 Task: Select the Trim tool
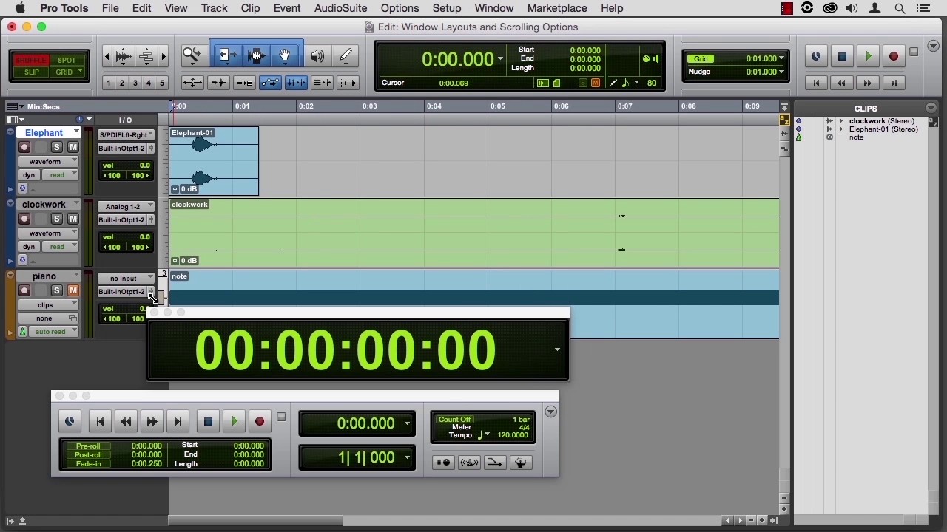pos(227,55)
